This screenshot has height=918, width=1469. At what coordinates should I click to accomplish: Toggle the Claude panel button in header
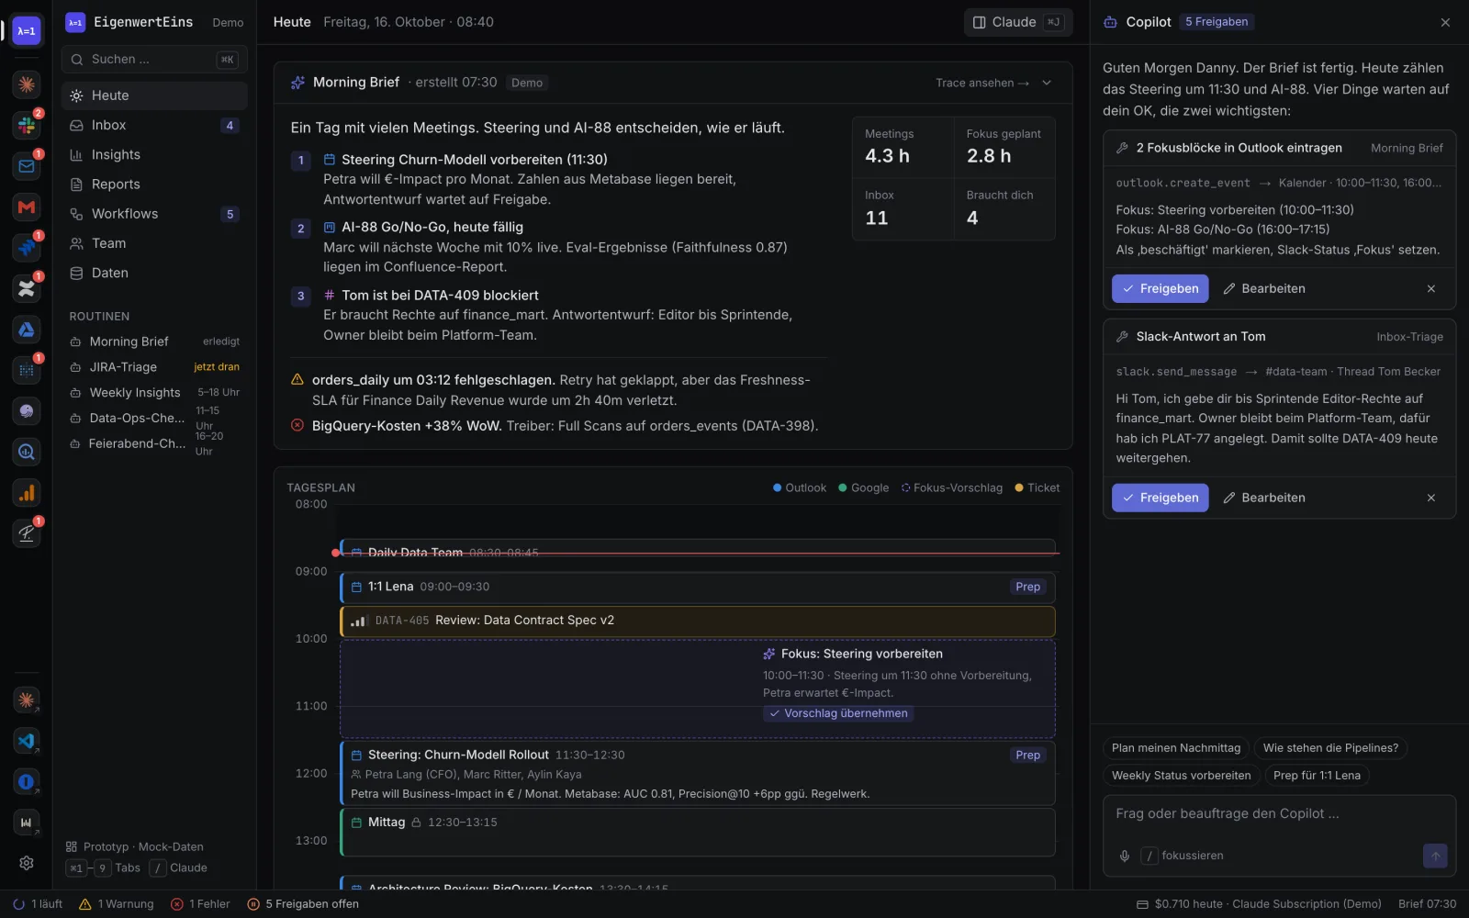(1018, 22)
